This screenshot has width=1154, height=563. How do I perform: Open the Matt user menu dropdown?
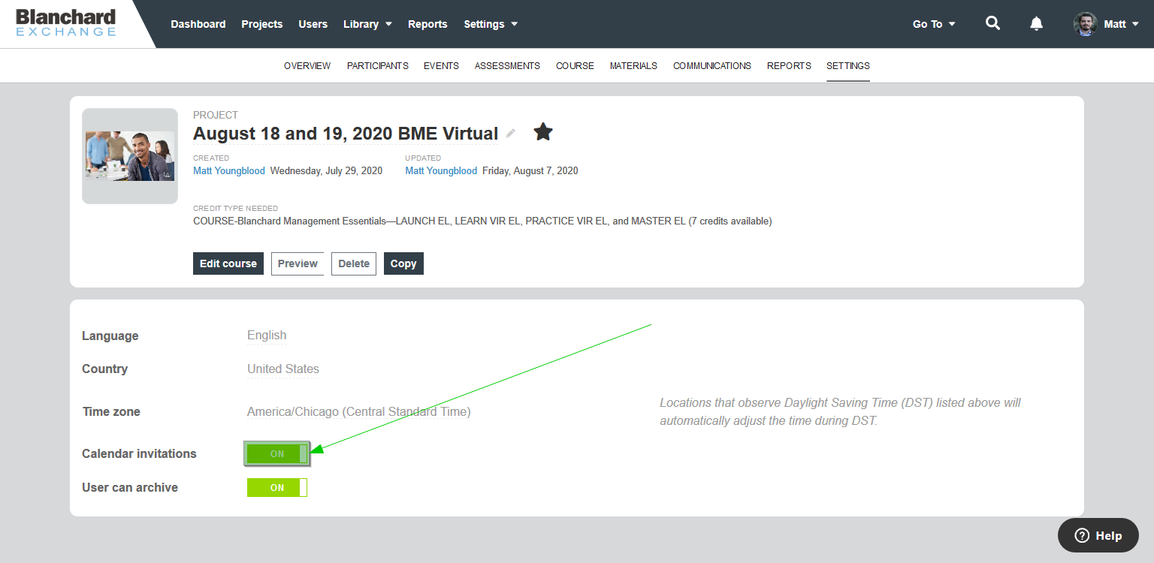1121,24
